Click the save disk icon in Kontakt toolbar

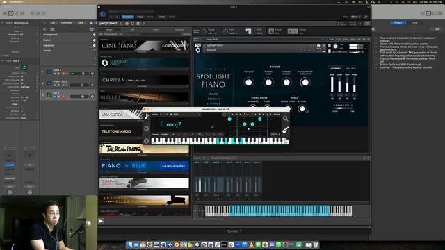[x=127, y=24]
